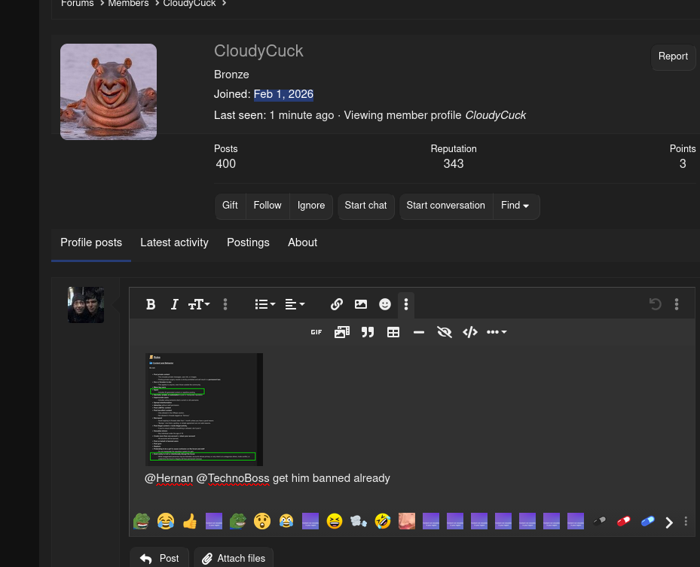Toggle italic text formatting
This screenshot has width=700, height=567.
click(174, 304)
